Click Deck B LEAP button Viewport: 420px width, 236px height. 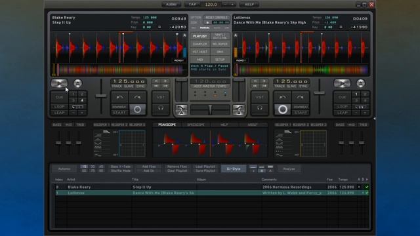click(x=343, y=113)
